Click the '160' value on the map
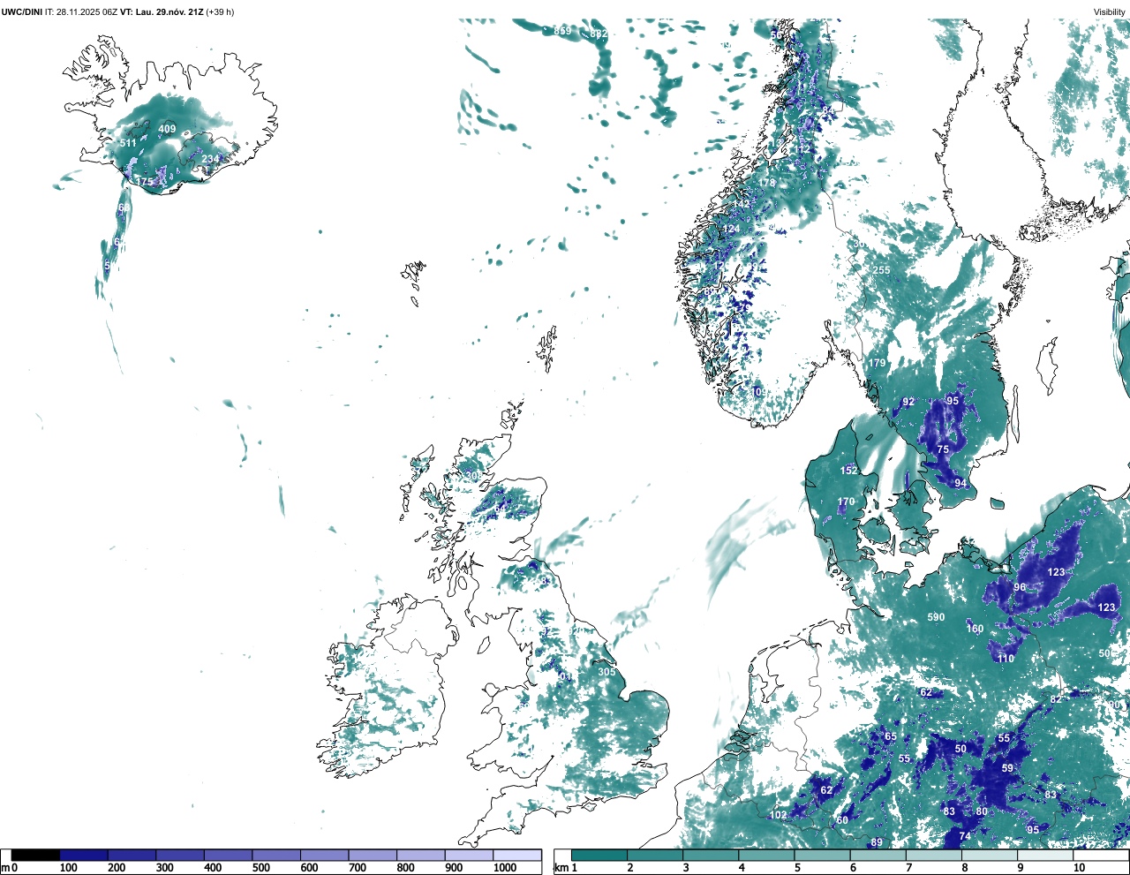 [975, 629]
